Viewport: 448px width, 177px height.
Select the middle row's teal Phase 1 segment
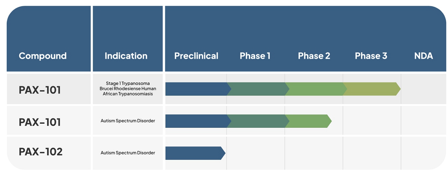[258, 121]
